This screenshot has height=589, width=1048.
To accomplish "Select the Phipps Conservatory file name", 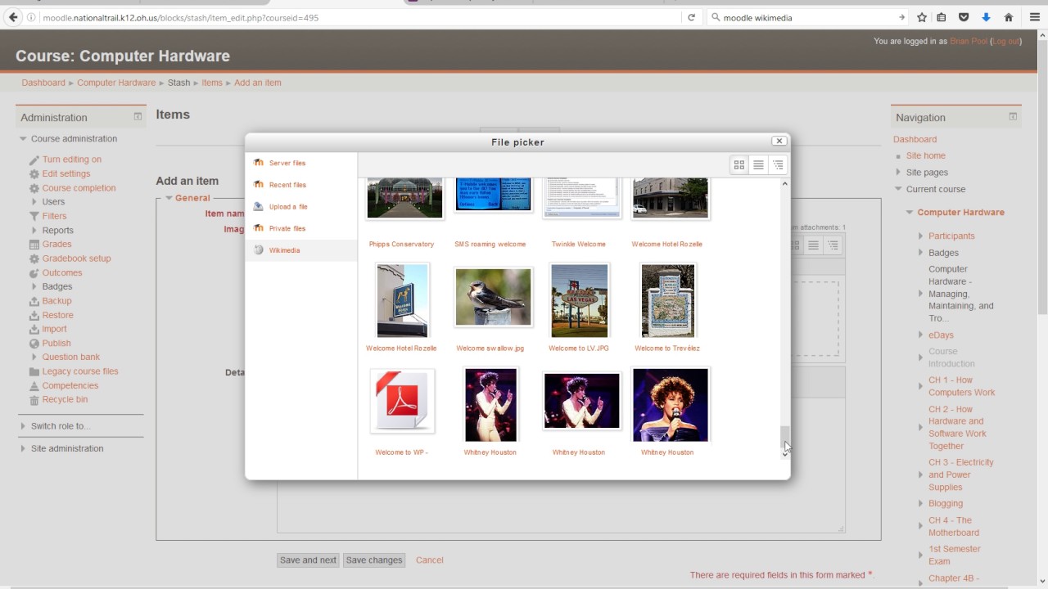I will (x=401, y=244).
